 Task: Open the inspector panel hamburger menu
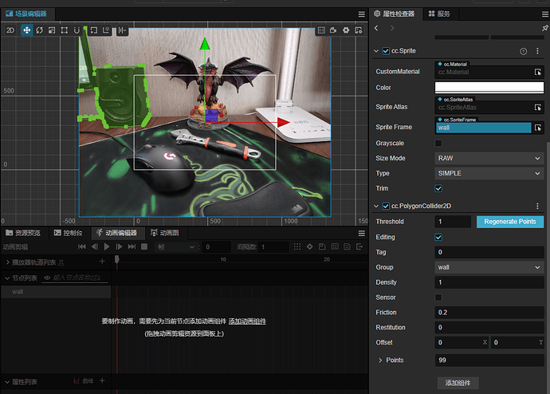(x=545, y=14)
